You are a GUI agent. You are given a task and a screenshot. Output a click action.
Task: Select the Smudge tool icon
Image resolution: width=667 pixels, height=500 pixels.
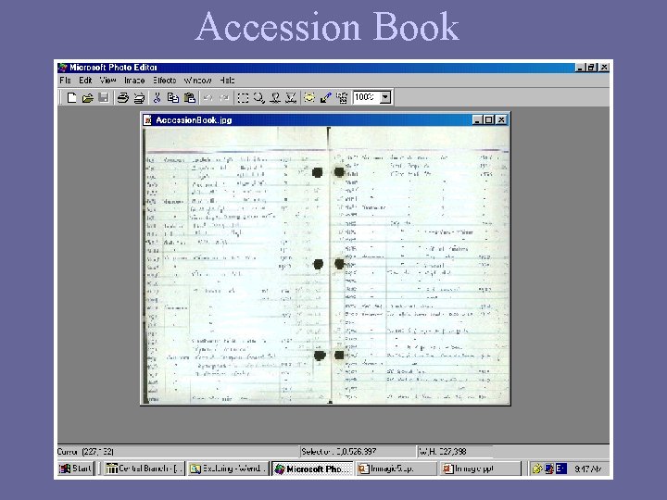(275, 98)
